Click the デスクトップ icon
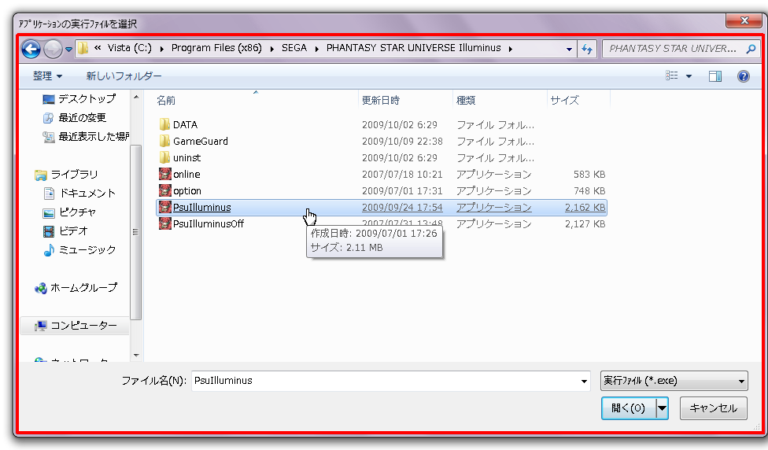Viewport: 768px width, 450px height. point(49,99)
